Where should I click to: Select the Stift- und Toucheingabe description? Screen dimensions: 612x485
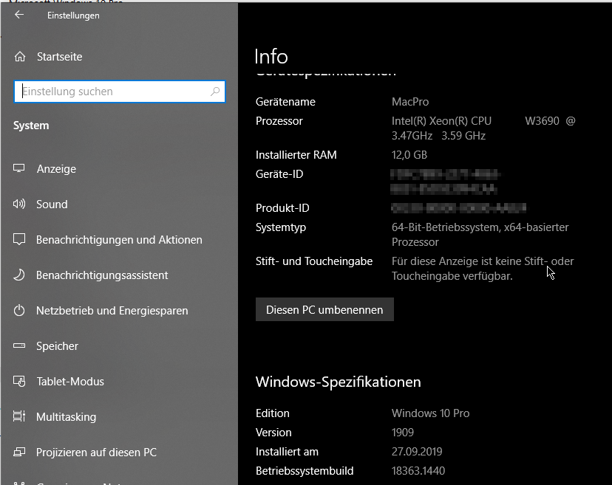coord(483,269)
